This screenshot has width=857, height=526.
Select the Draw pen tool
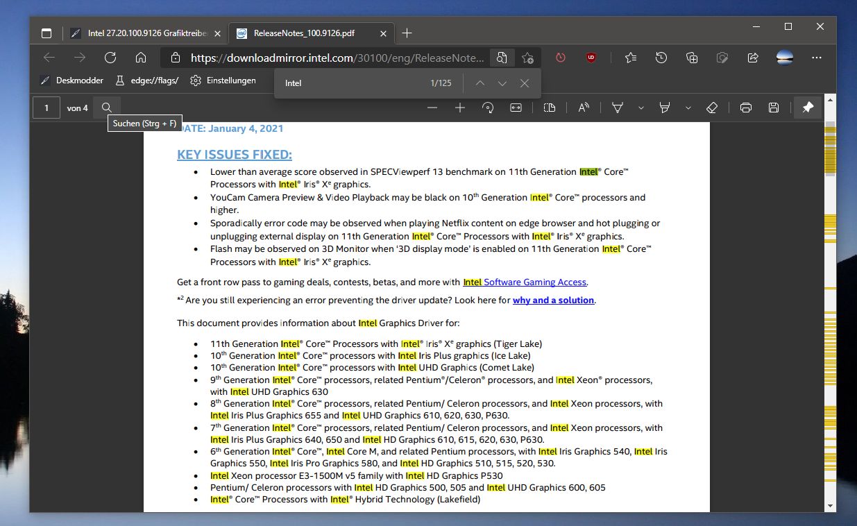(x=617, y=108)
